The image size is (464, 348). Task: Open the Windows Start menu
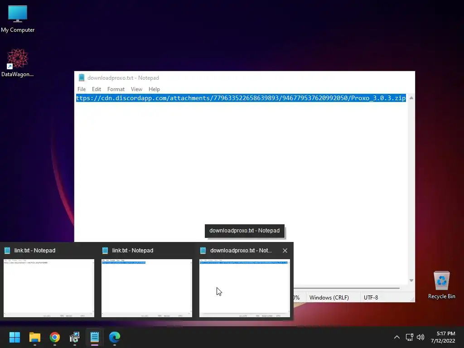point(14,337)
